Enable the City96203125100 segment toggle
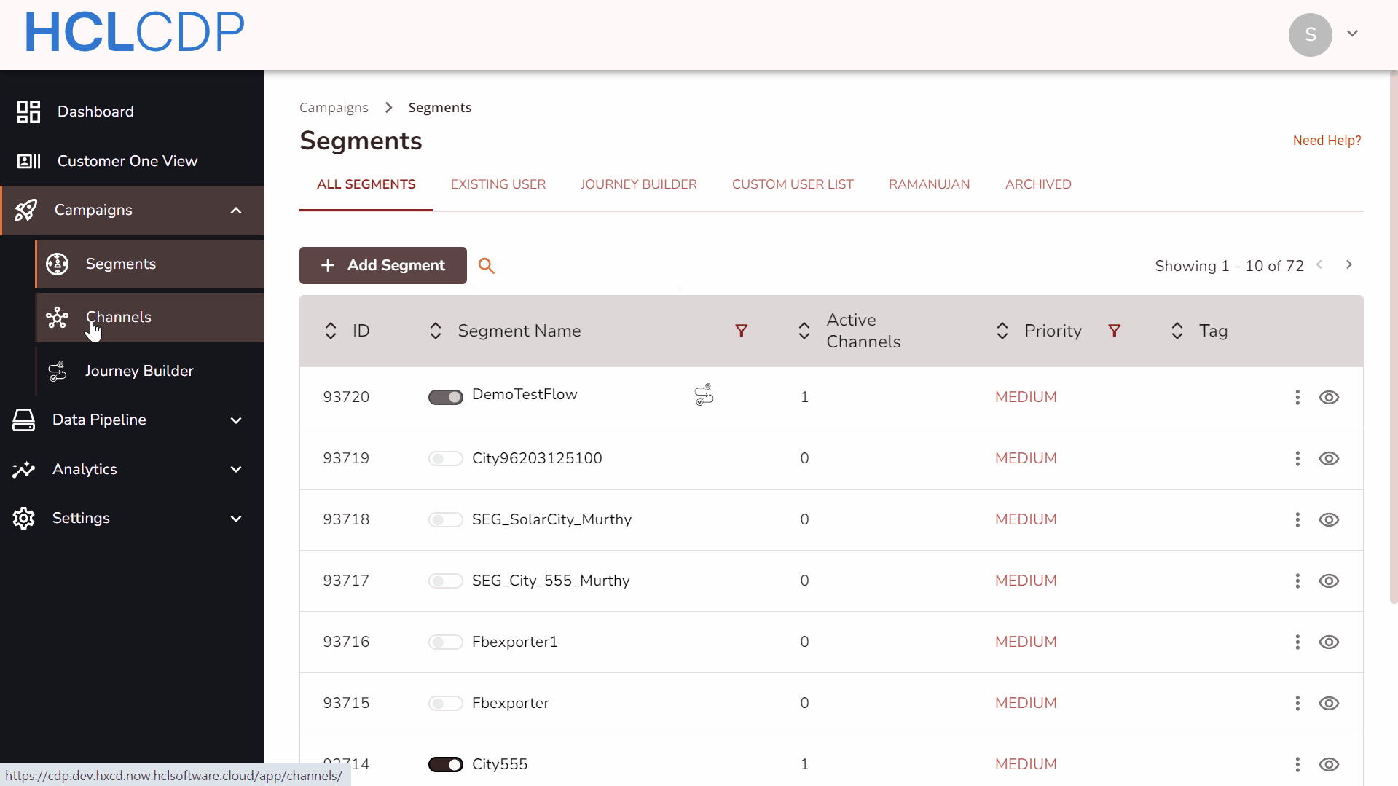This screenshot has height=786, width=1398. (x=445, y=458)
